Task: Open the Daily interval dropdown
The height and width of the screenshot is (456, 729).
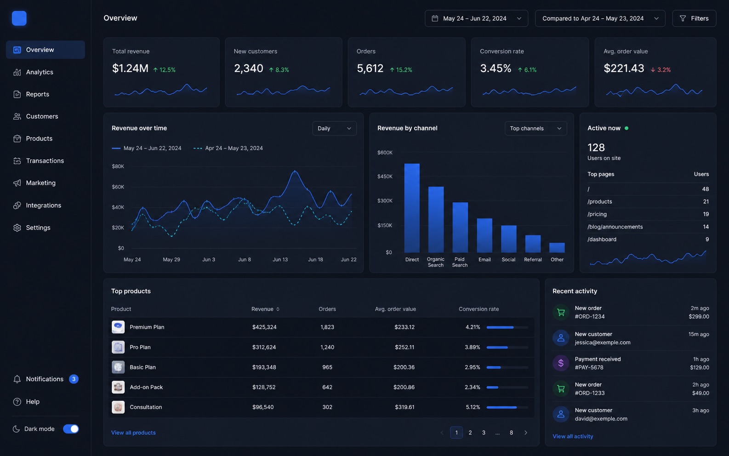Action: tap(335, 128)
